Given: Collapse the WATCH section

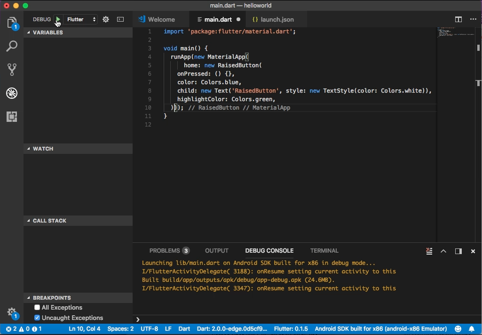Looking at the screenshot, I should click(x=78, y=149).
